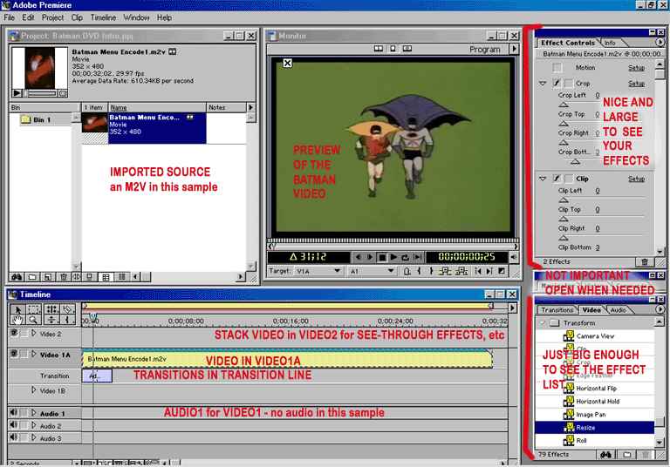Screen dimensions: 670x467
Task: Collapse the Transform effects folder
Action: [543, 322]
